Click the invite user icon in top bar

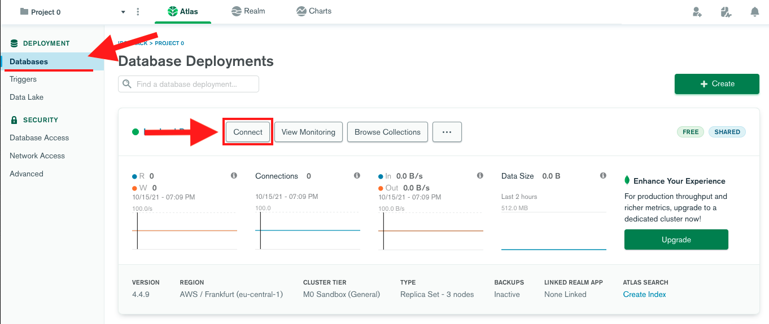pos(697,12)
